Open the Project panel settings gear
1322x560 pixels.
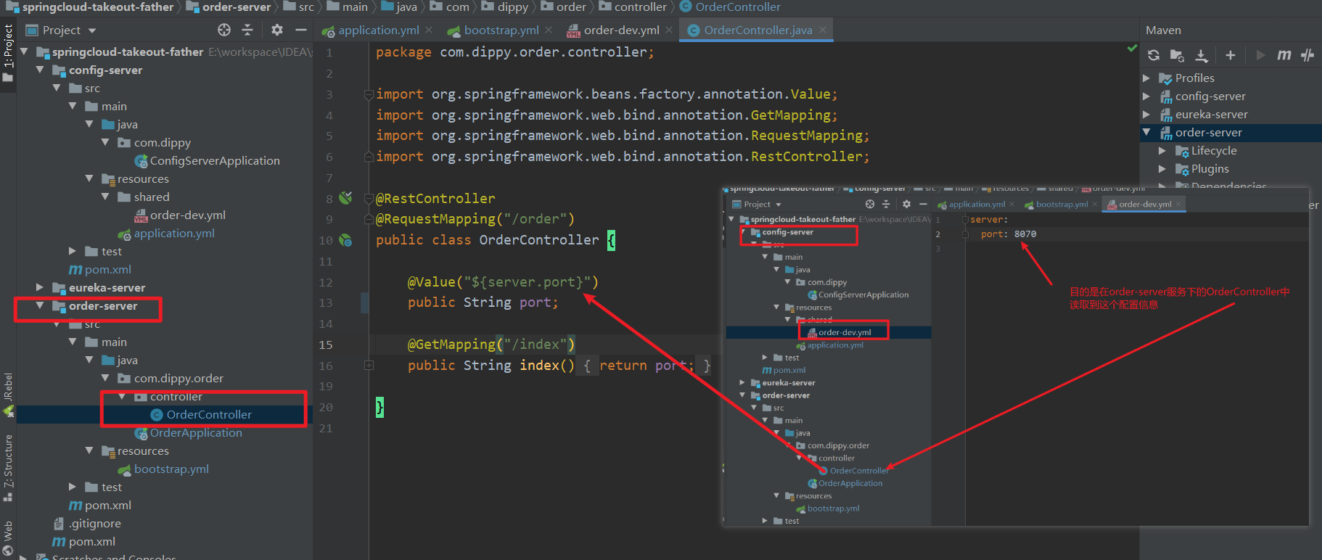click(x=277, y=30)
